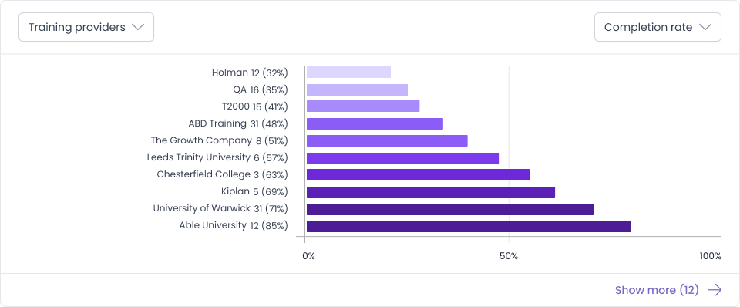Screen dimensions: 740x307
Task: Select the Holman bar in chart
Action: tap(348, 73)
